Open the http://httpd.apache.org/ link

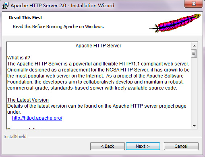[x=37, y=118]
